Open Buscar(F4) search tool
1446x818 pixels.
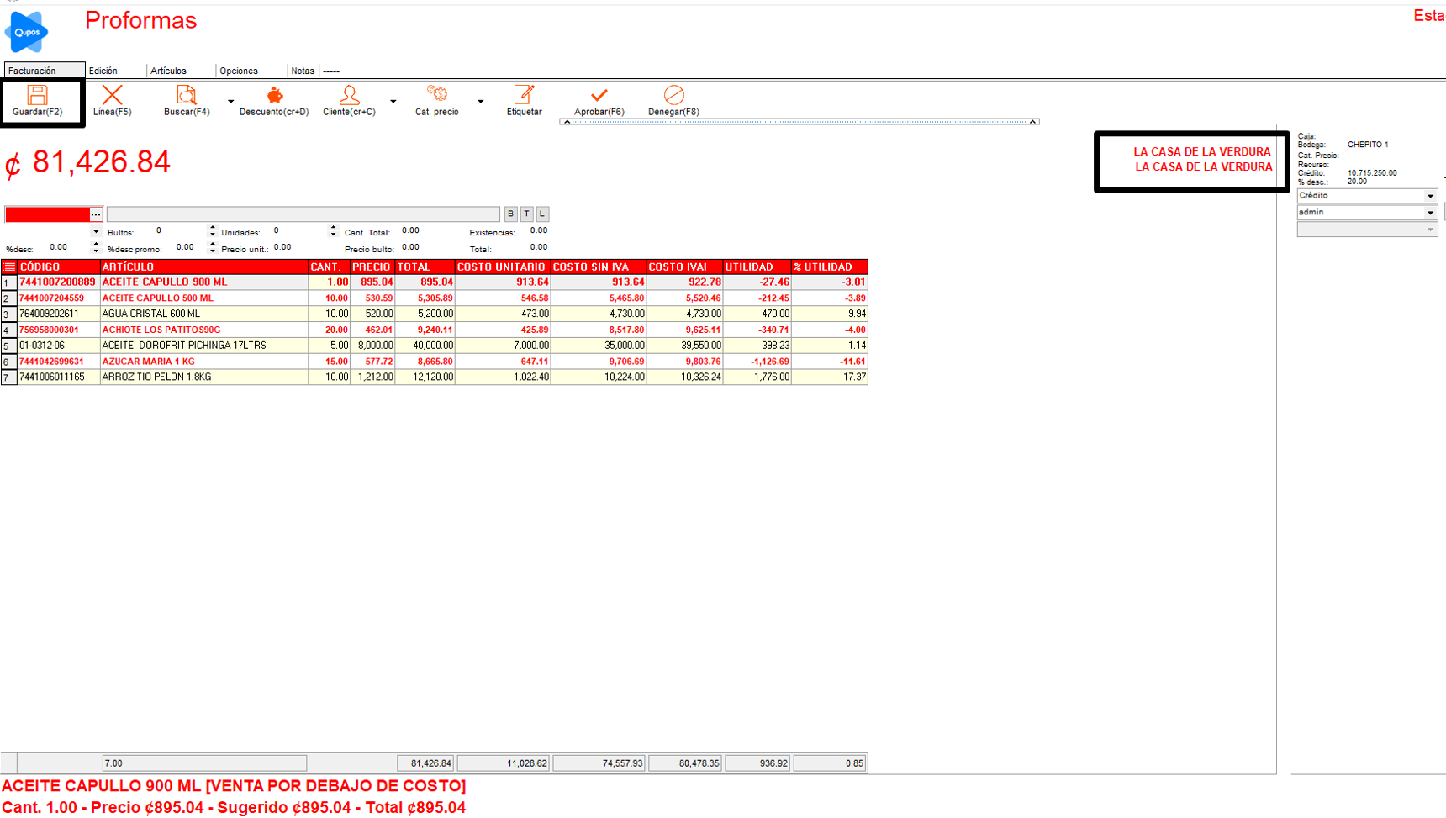pyautogui.click(x=186, y=96)
